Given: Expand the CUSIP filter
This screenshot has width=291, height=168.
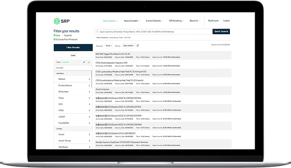Looking at the screenshot, I should (73, 117).
